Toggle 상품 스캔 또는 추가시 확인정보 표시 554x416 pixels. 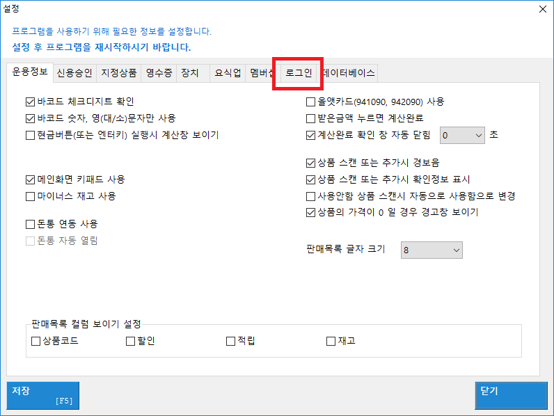[310, 179]
